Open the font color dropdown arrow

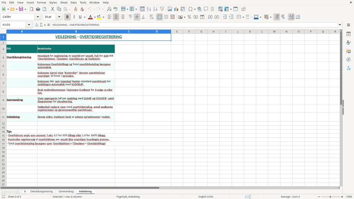(95, 17)
